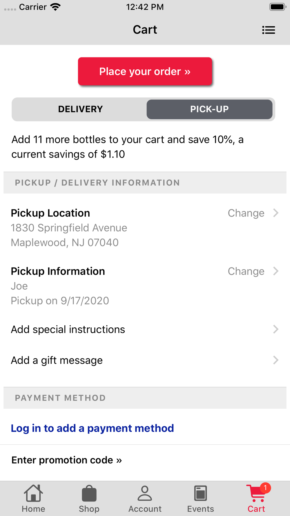Open the Shop bag icon
Image resolution: width=290 pixels, height=516 pixels.
point(89,493)
